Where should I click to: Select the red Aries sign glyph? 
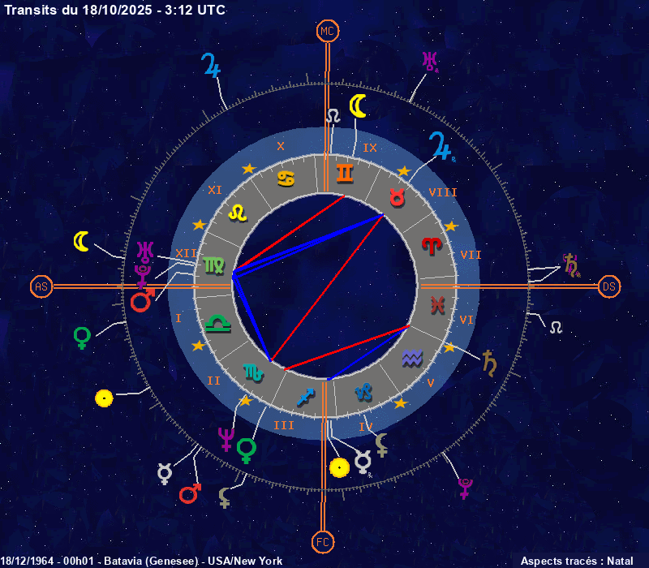click(x=430, y=245)
